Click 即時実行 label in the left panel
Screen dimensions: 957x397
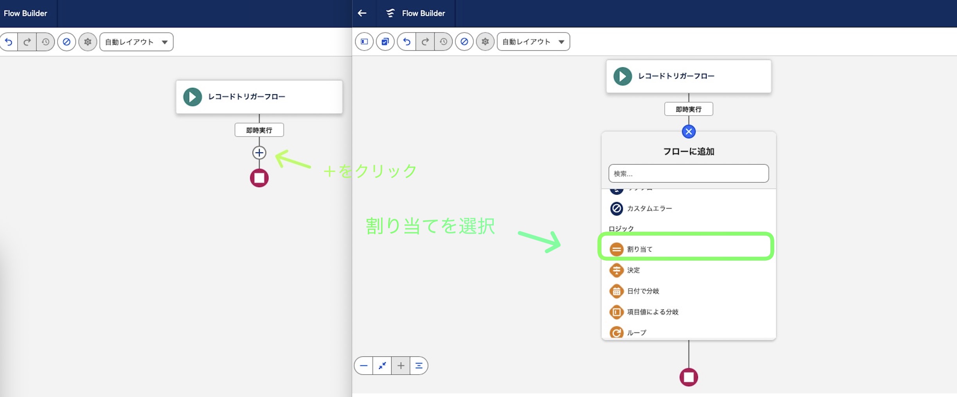click(259, 130)
